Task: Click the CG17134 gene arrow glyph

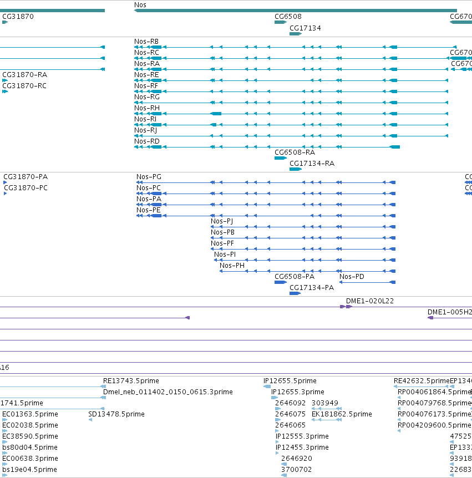Action: click(296, 34)
